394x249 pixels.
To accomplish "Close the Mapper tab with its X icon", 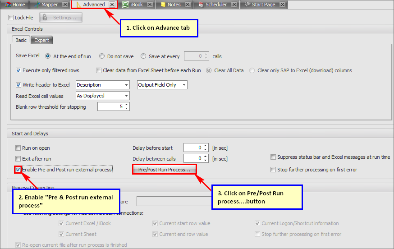I will (65, 5).
